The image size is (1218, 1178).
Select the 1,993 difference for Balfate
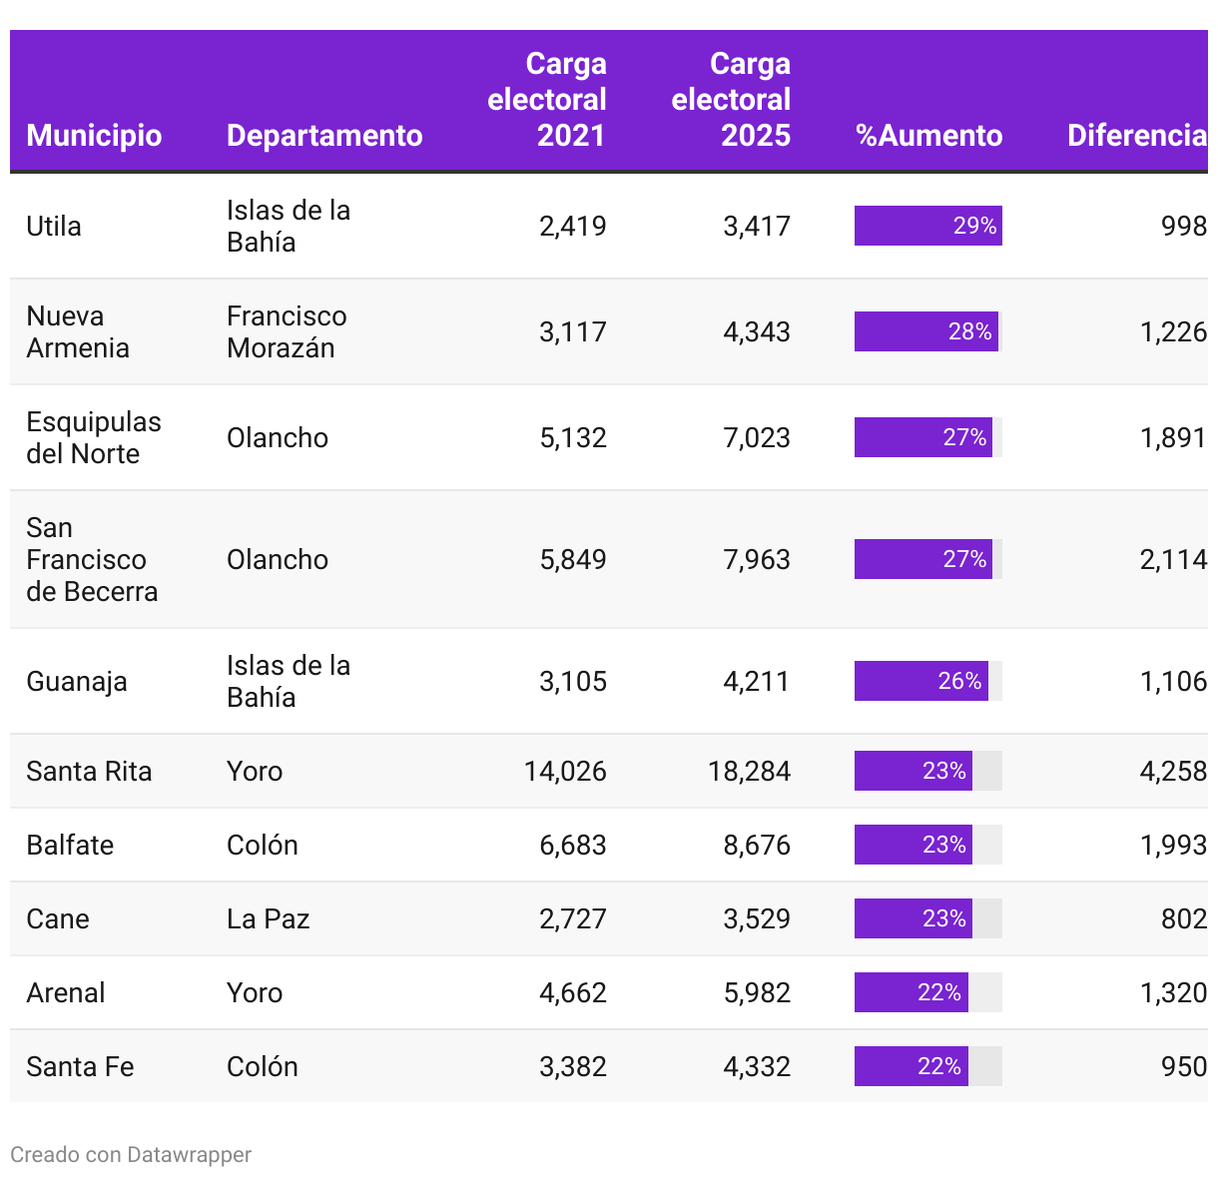coord(1173,845)
